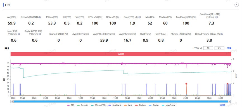This screenshot has width=242, height=107.
Task: Toggle the Smooth series in the legend
Action: pos(82,105)
